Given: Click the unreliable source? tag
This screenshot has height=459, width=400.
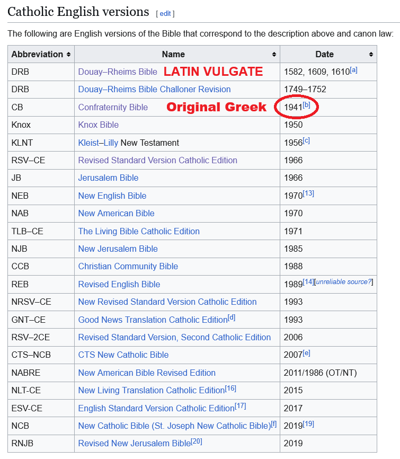Looking at the screenshot, I should coord(343,282).
